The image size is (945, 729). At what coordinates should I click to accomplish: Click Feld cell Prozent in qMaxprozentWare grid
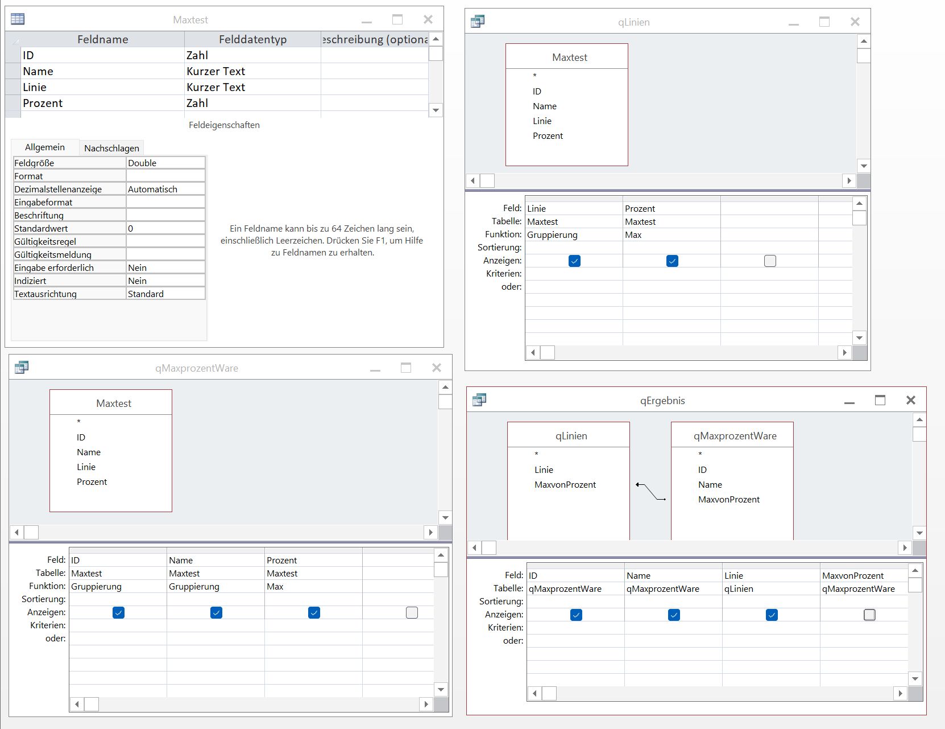313,560
